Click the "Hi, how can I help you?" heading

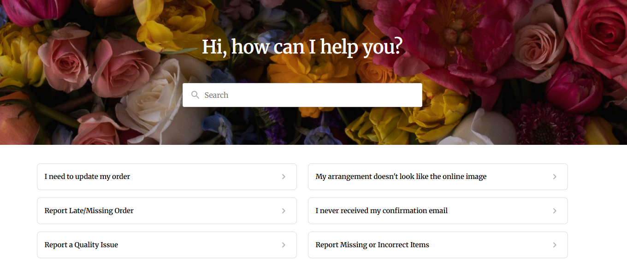click(302, 47)
